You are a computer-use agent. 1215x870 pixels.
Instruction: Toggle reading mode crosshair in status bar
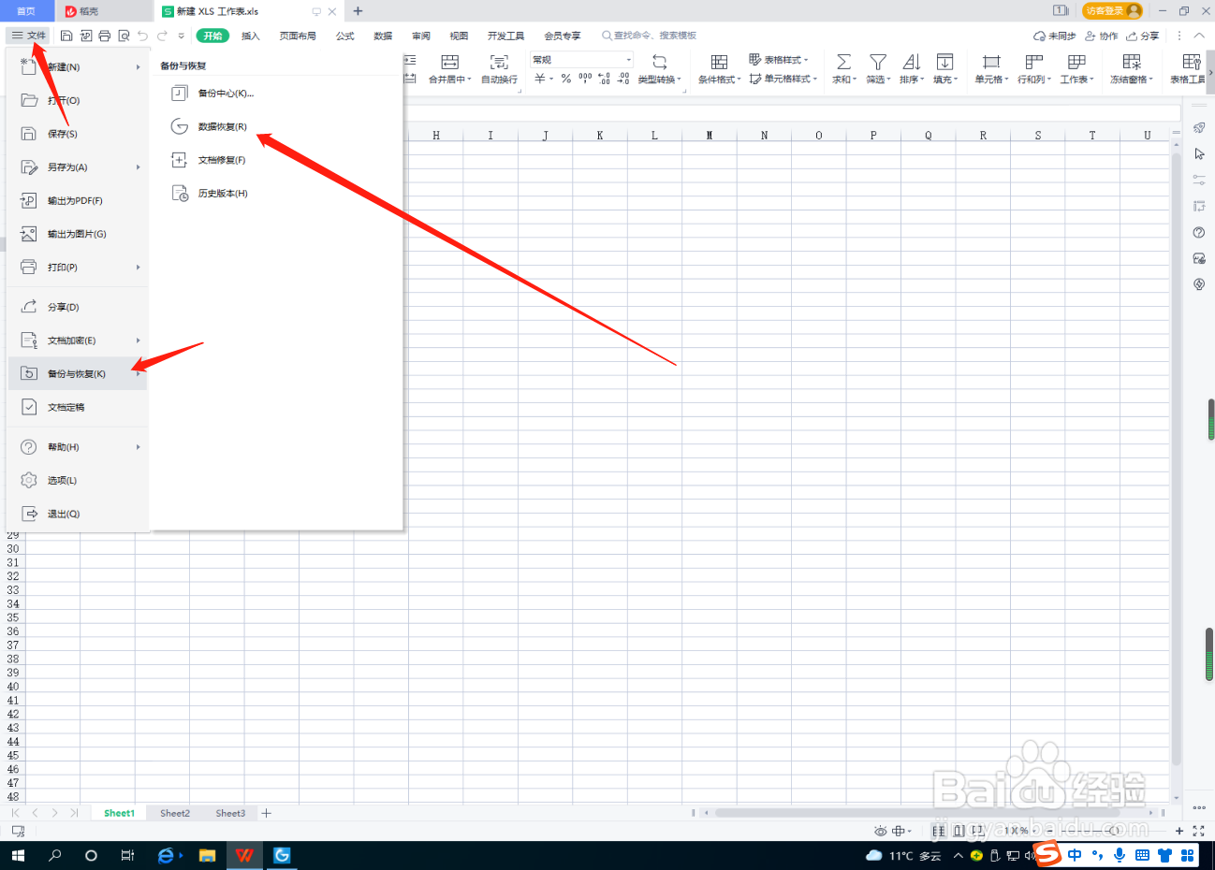[x=899, y=831]
